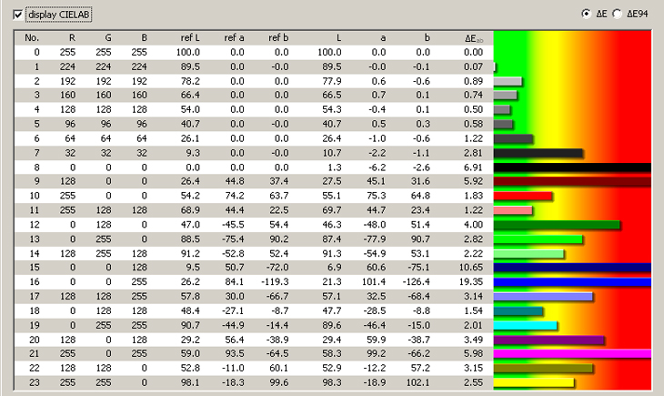The height and width of the screenshot is (396, 664).
Task: Click the bright green bar in row 13
Action: pos(538,239)
